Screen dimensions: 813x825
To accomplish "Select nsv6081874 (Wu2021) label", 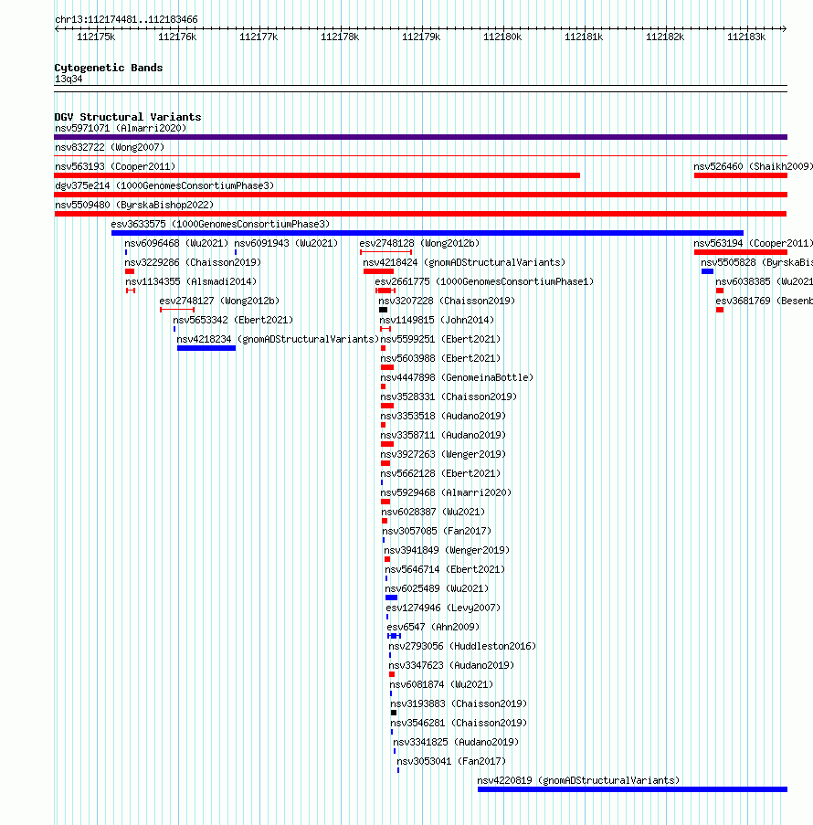I will [x=441, y=684].
